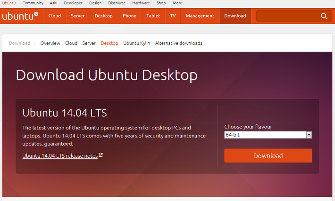Image resolution: width=335 pixels, height=201 pixels.
Task: Click the Download breadcrumb link
Action: coord(20,43)
